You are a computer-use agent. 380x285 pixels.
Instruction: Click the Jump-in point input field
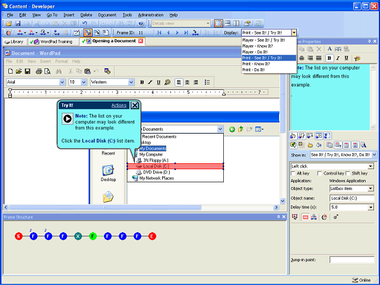pyautogui.click(x=351, y=260)
